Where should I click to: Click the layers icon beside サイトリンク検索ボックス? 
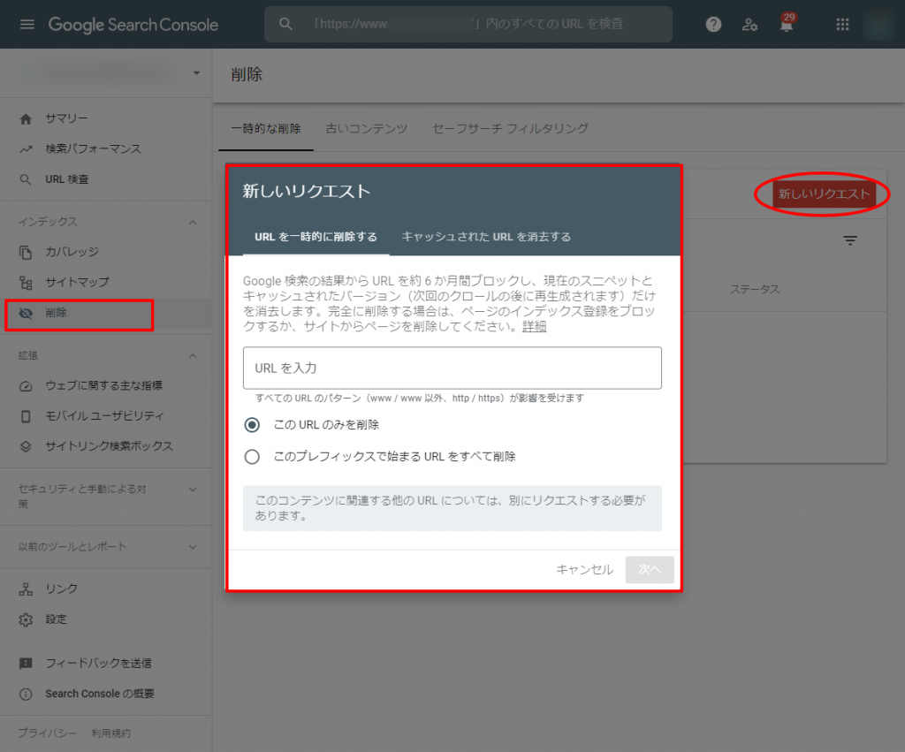(26, 447)
